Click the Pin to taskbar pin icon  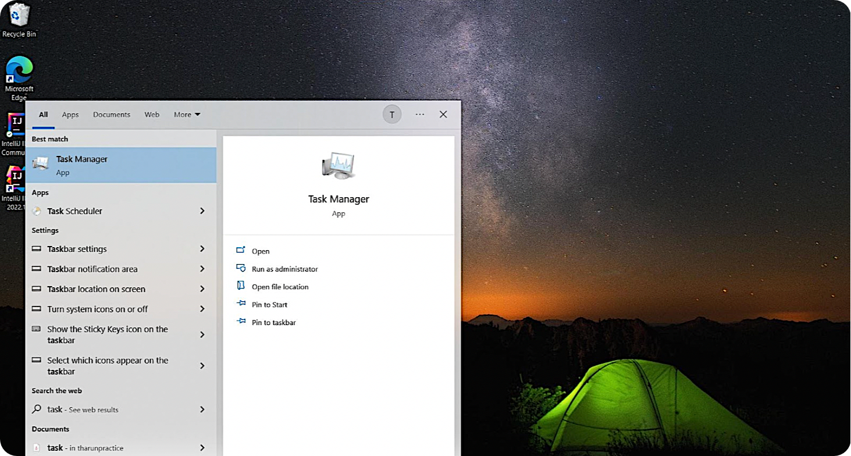pyautogui.click(x=241, y=322)
